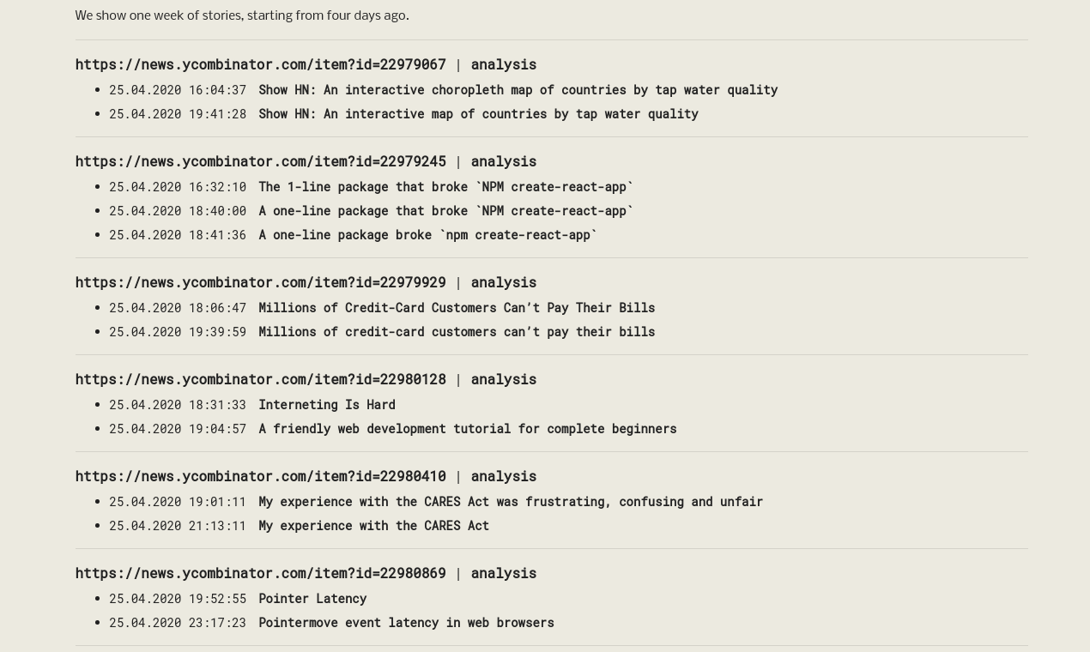Open the item?id=22979067 Hacker News link
The width and height of the screenshot is (1090, 652).
pyautogui.click(x=260, y=64)
